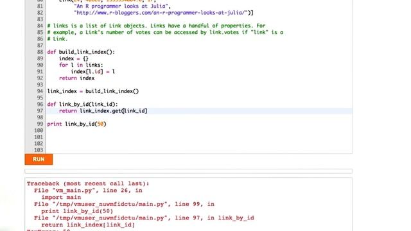Click "An R programmer looks at Julia" string

[x=122, y=6]
